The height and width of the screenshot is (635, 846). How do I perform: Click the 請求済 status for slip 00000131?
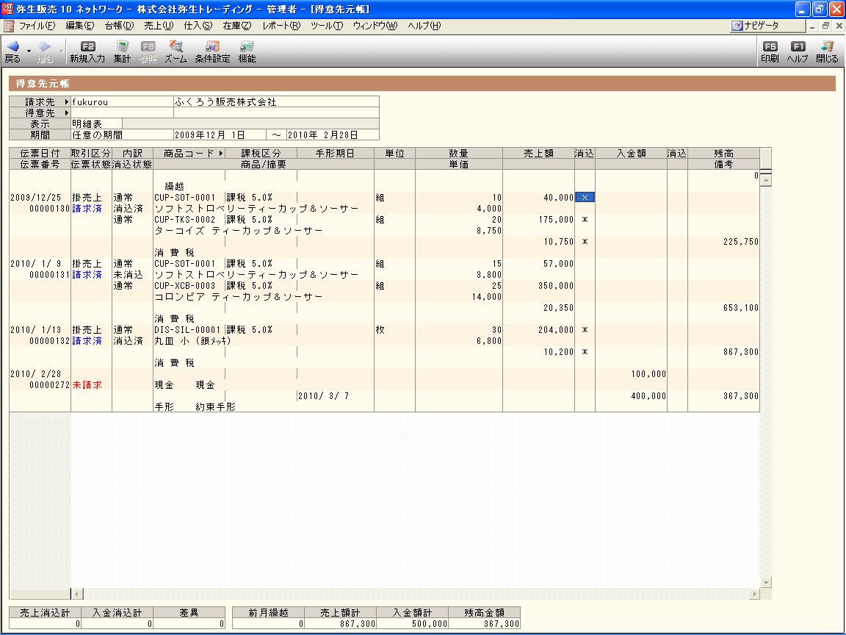tap(87, 275)
